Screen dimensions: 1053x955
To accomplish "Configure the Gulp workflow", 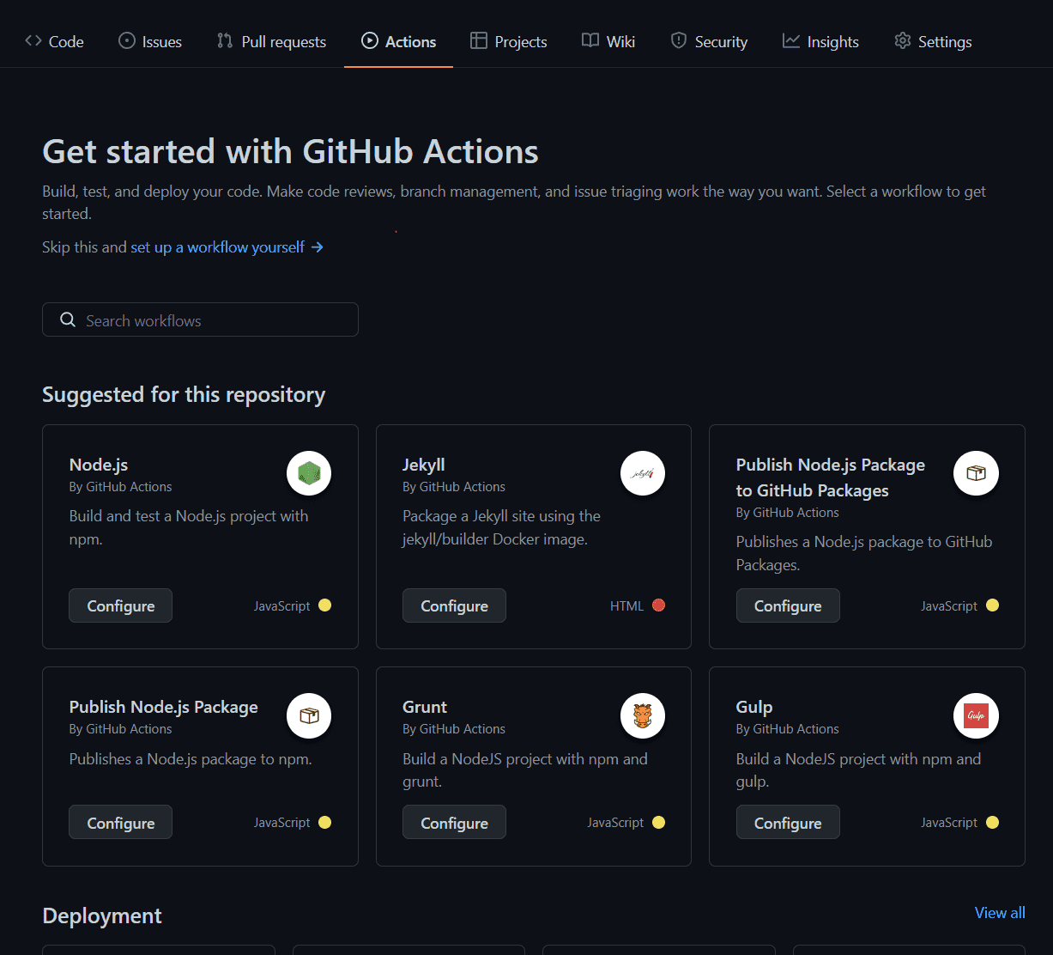I will (788, 823).
